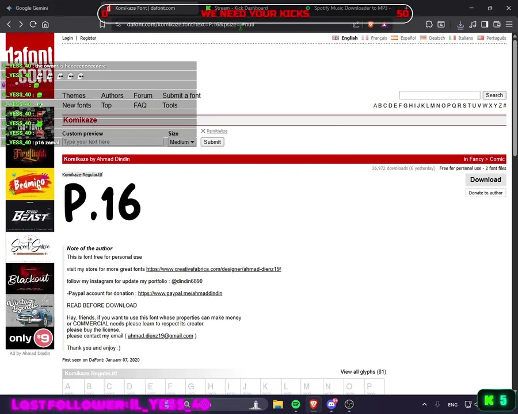
Task: Click the Register link
Action: [x=88, y=38]
